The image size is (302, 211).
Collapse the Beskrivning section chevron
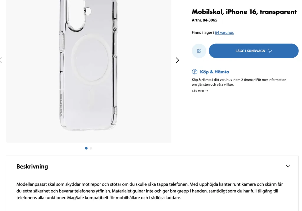click(x=288, y=166)
